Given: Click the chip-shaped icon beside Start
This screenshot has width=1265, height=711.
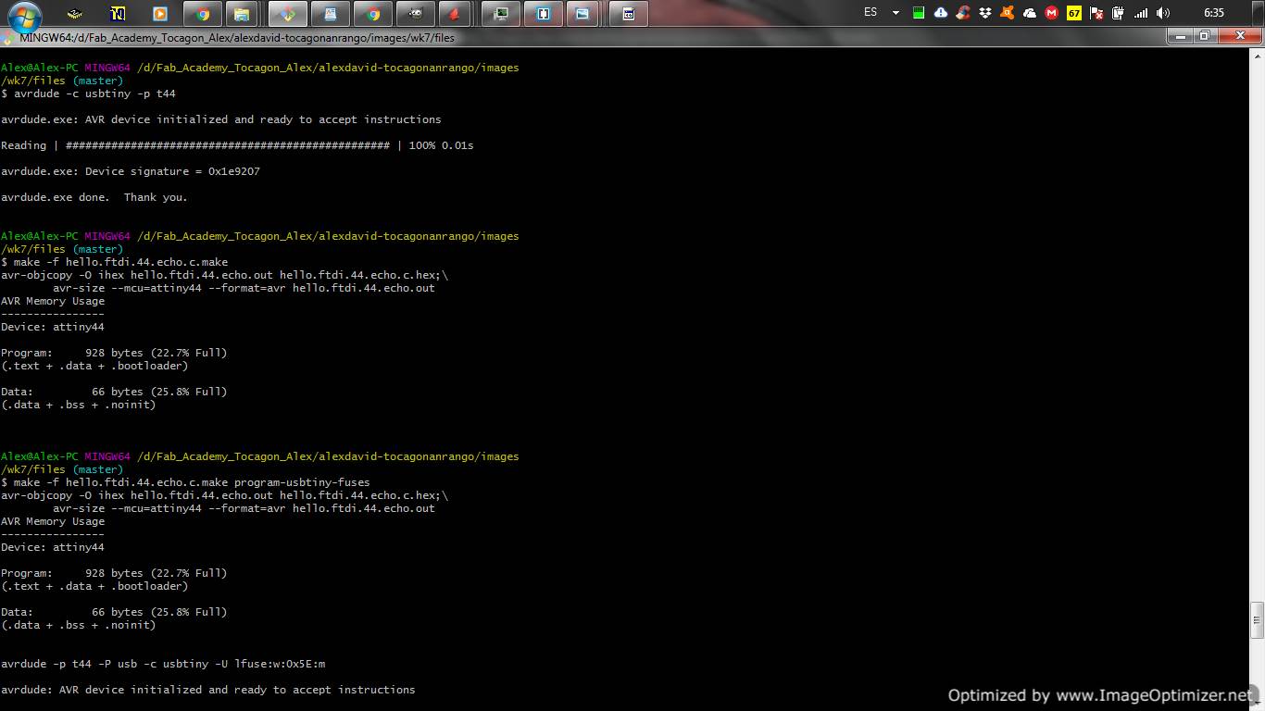Looking at the screenshot, I should click(x=75, y=14).
